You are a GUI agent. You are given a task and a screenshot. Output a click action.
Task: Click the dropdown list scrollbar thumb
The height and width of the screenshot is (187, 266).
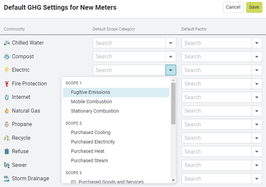coord(173,103)
